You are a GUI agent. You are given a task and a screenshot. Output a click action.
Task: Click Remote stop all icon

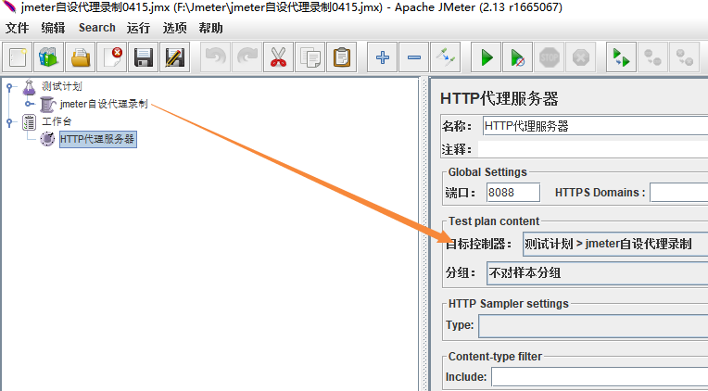click(x=653, y=57)
